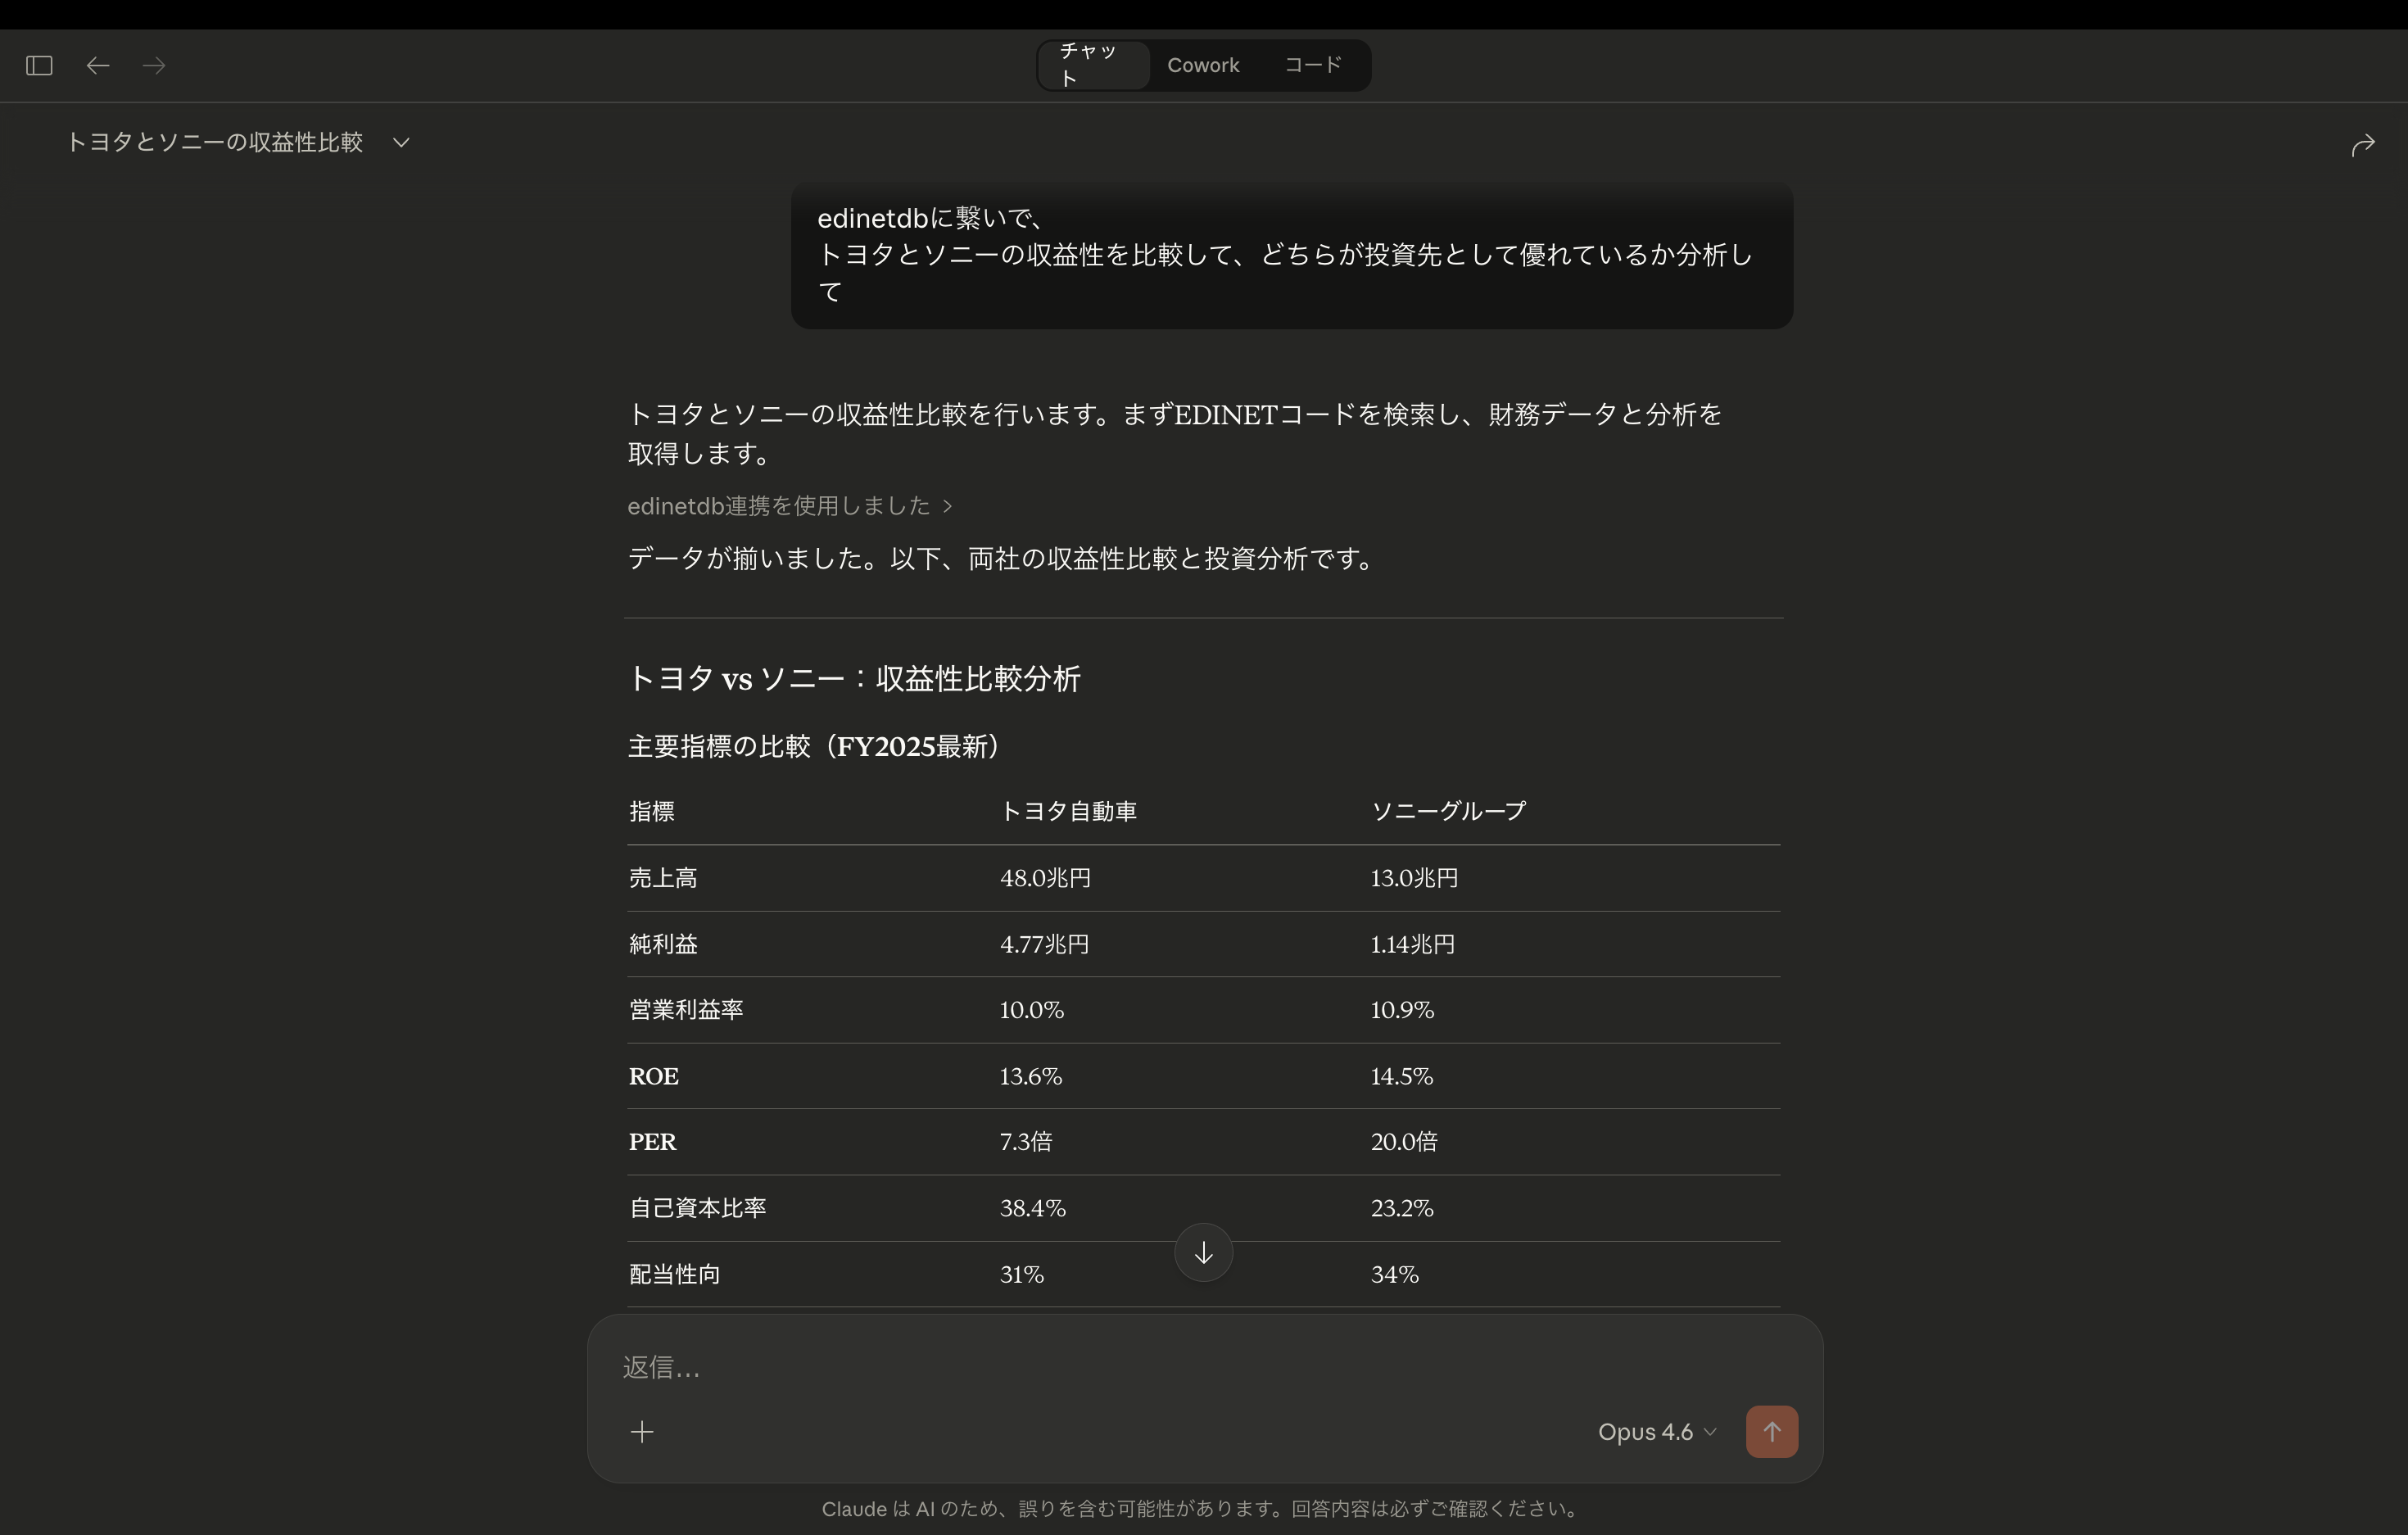Go back with the left arrow
2408x1535 pixels.
(x=97, y=66)
